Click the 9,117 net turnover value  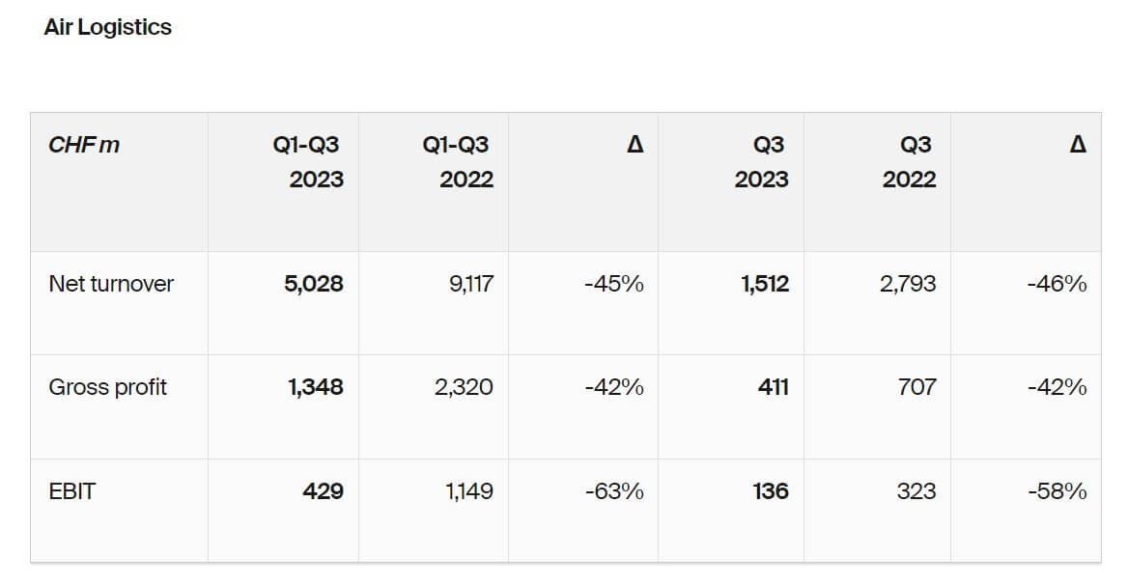(471, 284)
